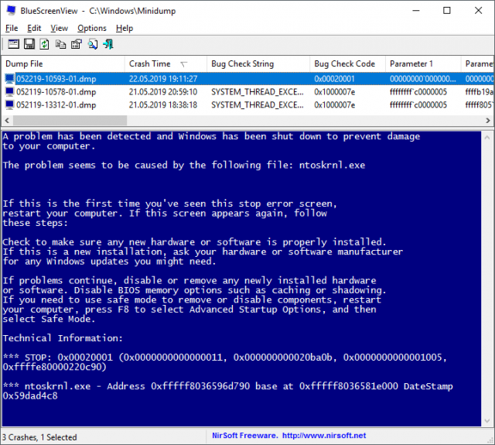Click the horizontal scrollbar left arrow

(x=7, y=120)
